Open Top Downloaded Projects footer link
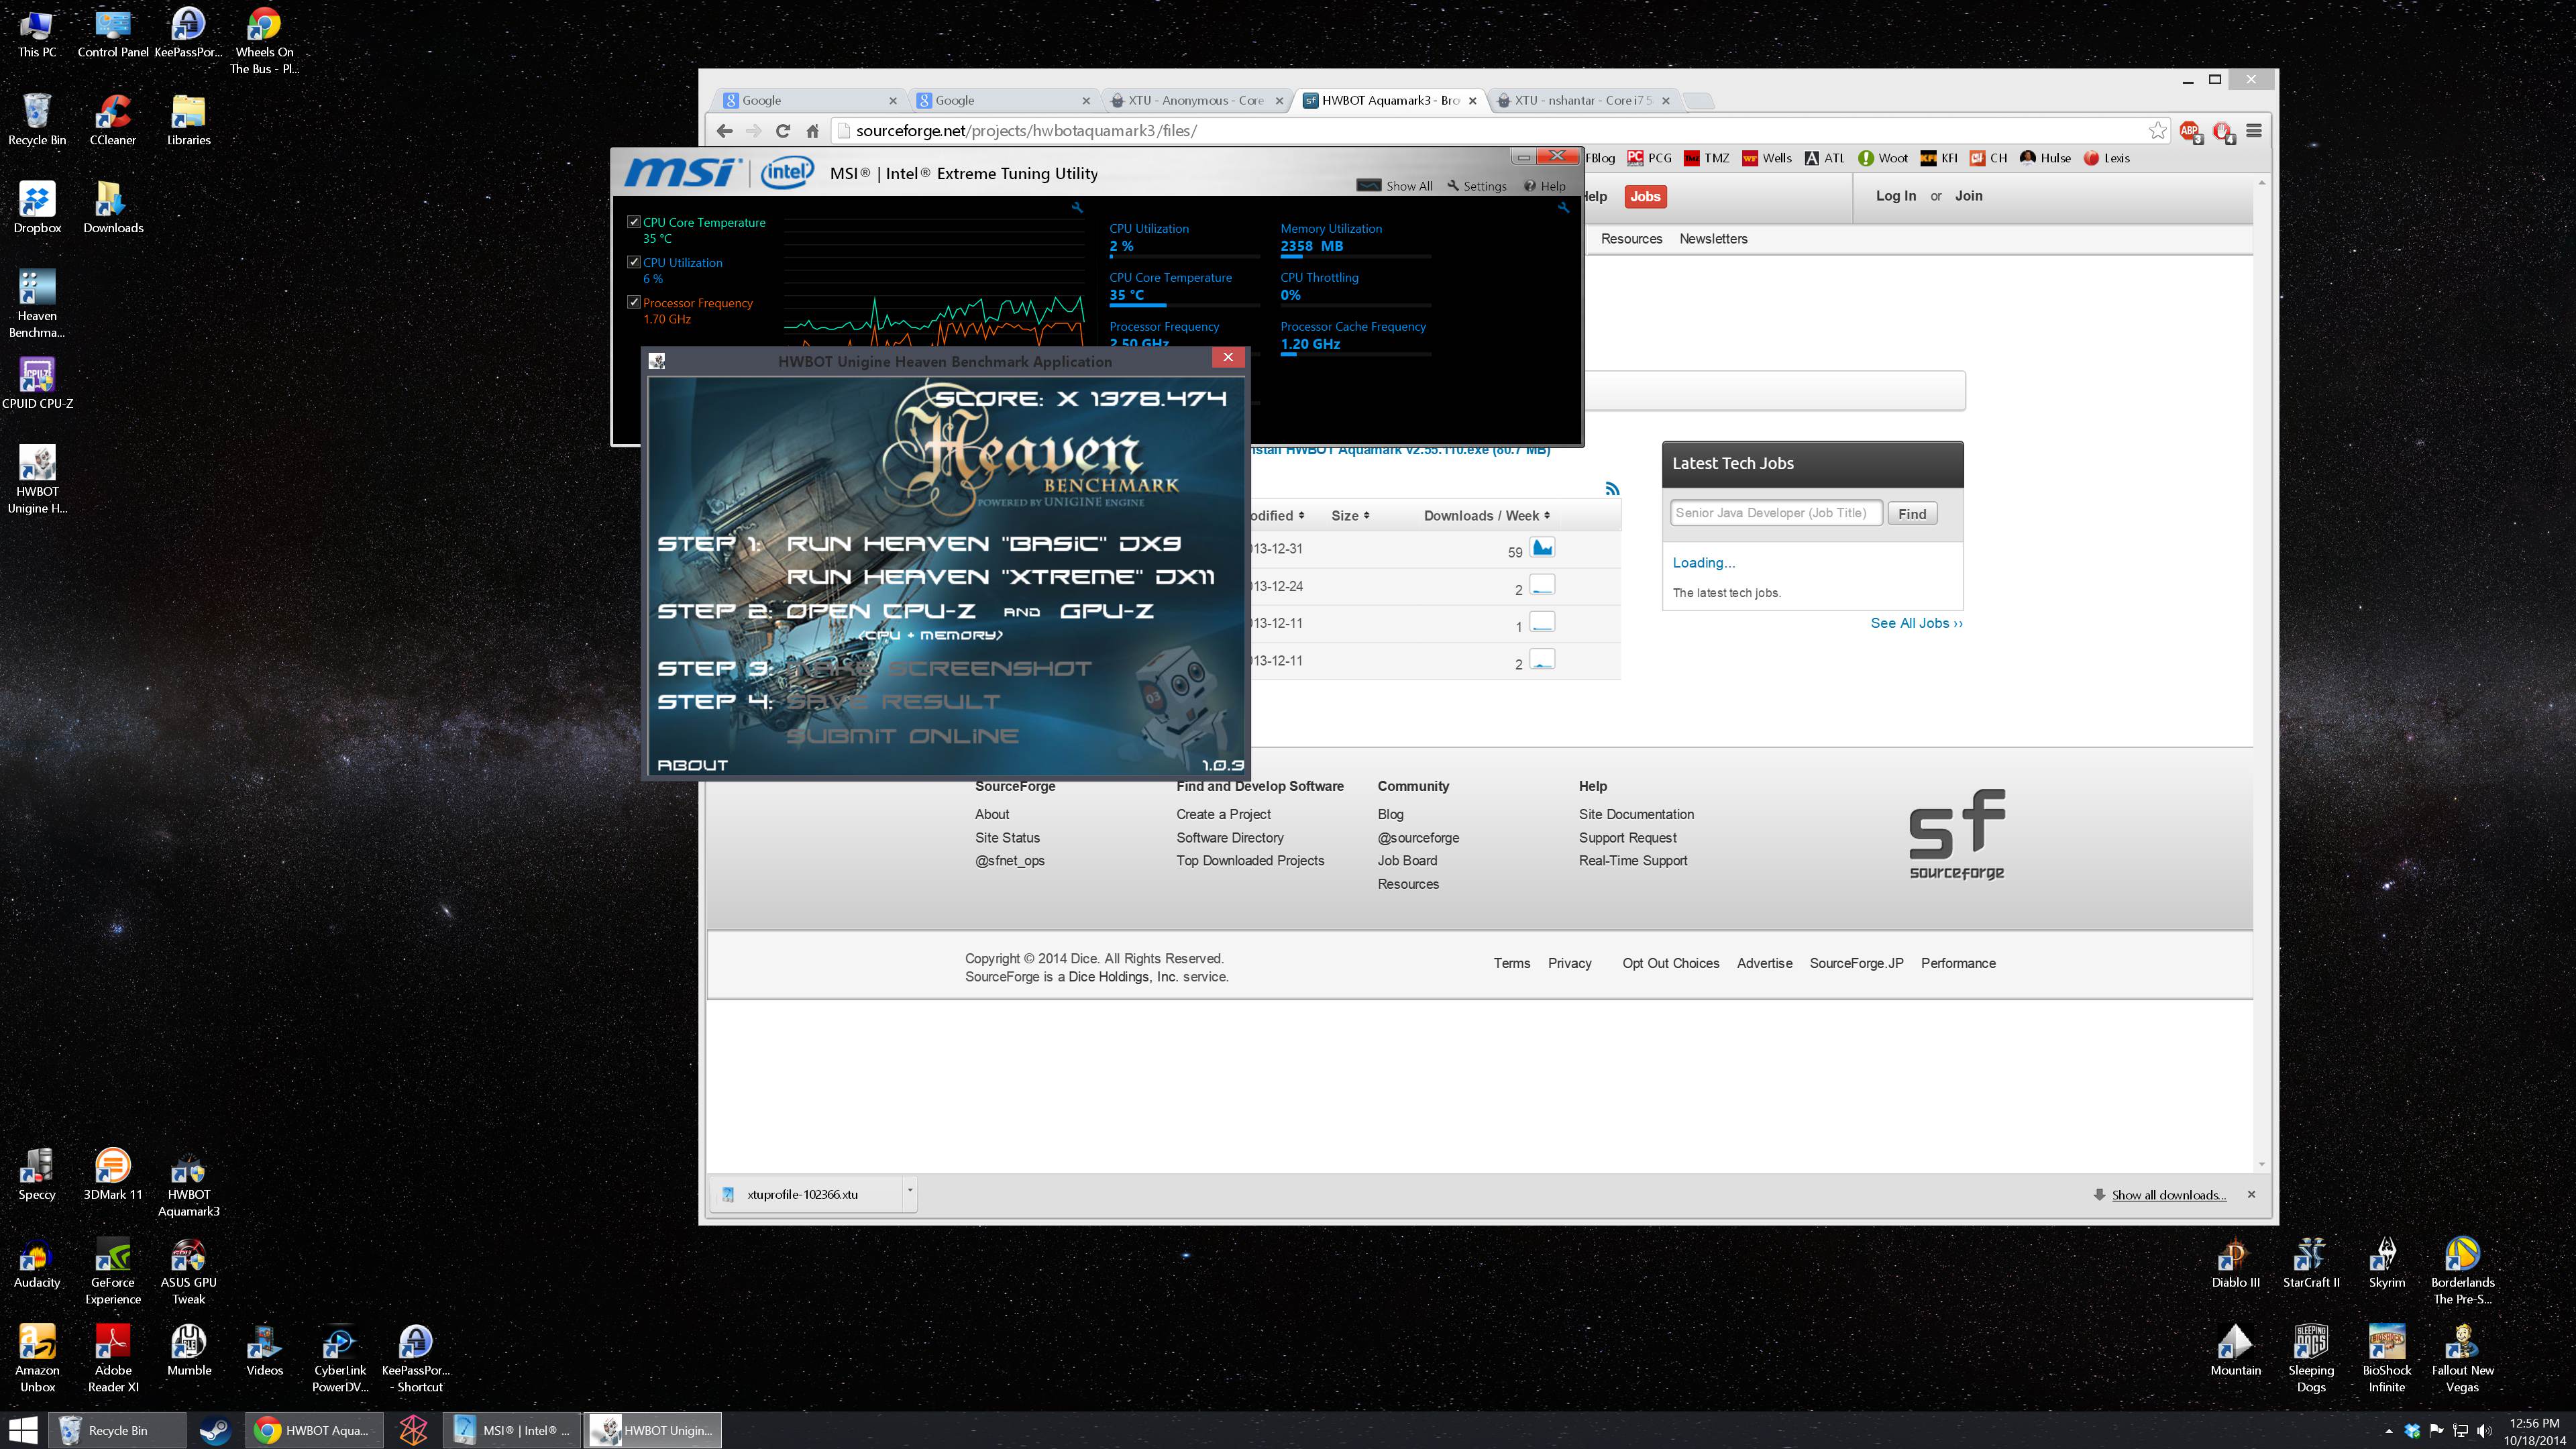 point(1250,860)
